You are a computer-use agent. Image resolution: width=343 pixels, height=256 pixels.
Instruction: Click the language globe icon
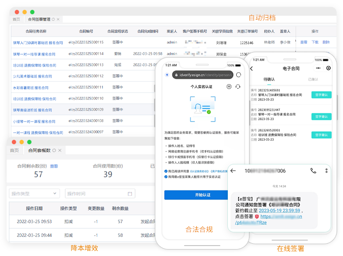click(x=229, y=86)
